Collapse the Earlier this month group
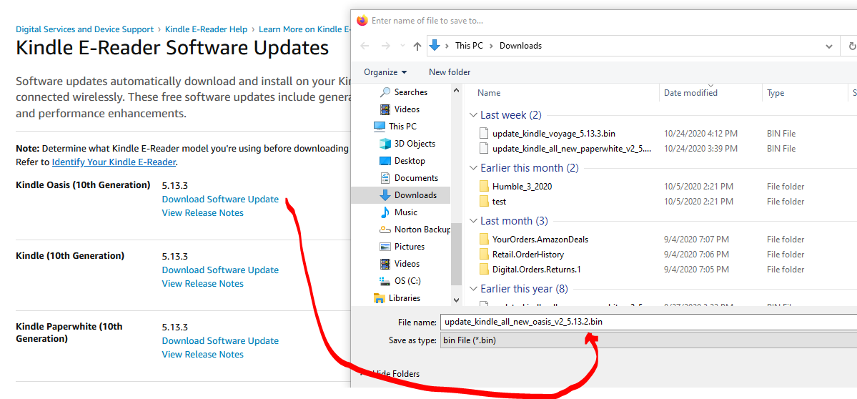This screenshot has width=857, height=399. [473, 168]
